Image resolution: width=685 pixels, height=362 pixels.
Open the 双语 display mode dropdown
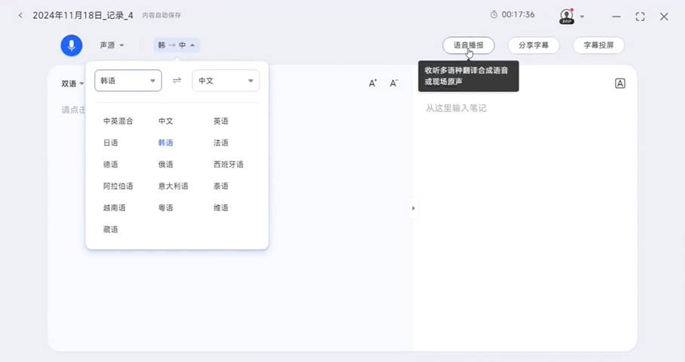72,84
